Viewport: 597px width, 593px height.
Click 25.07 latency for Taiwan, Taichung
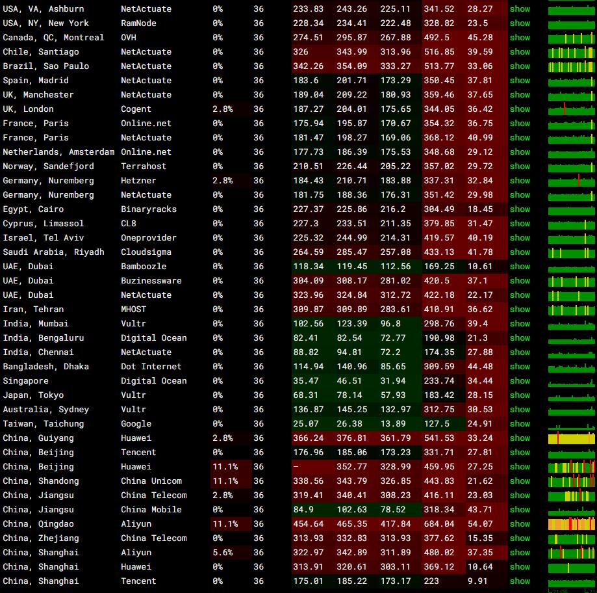(x=305, y=423)
